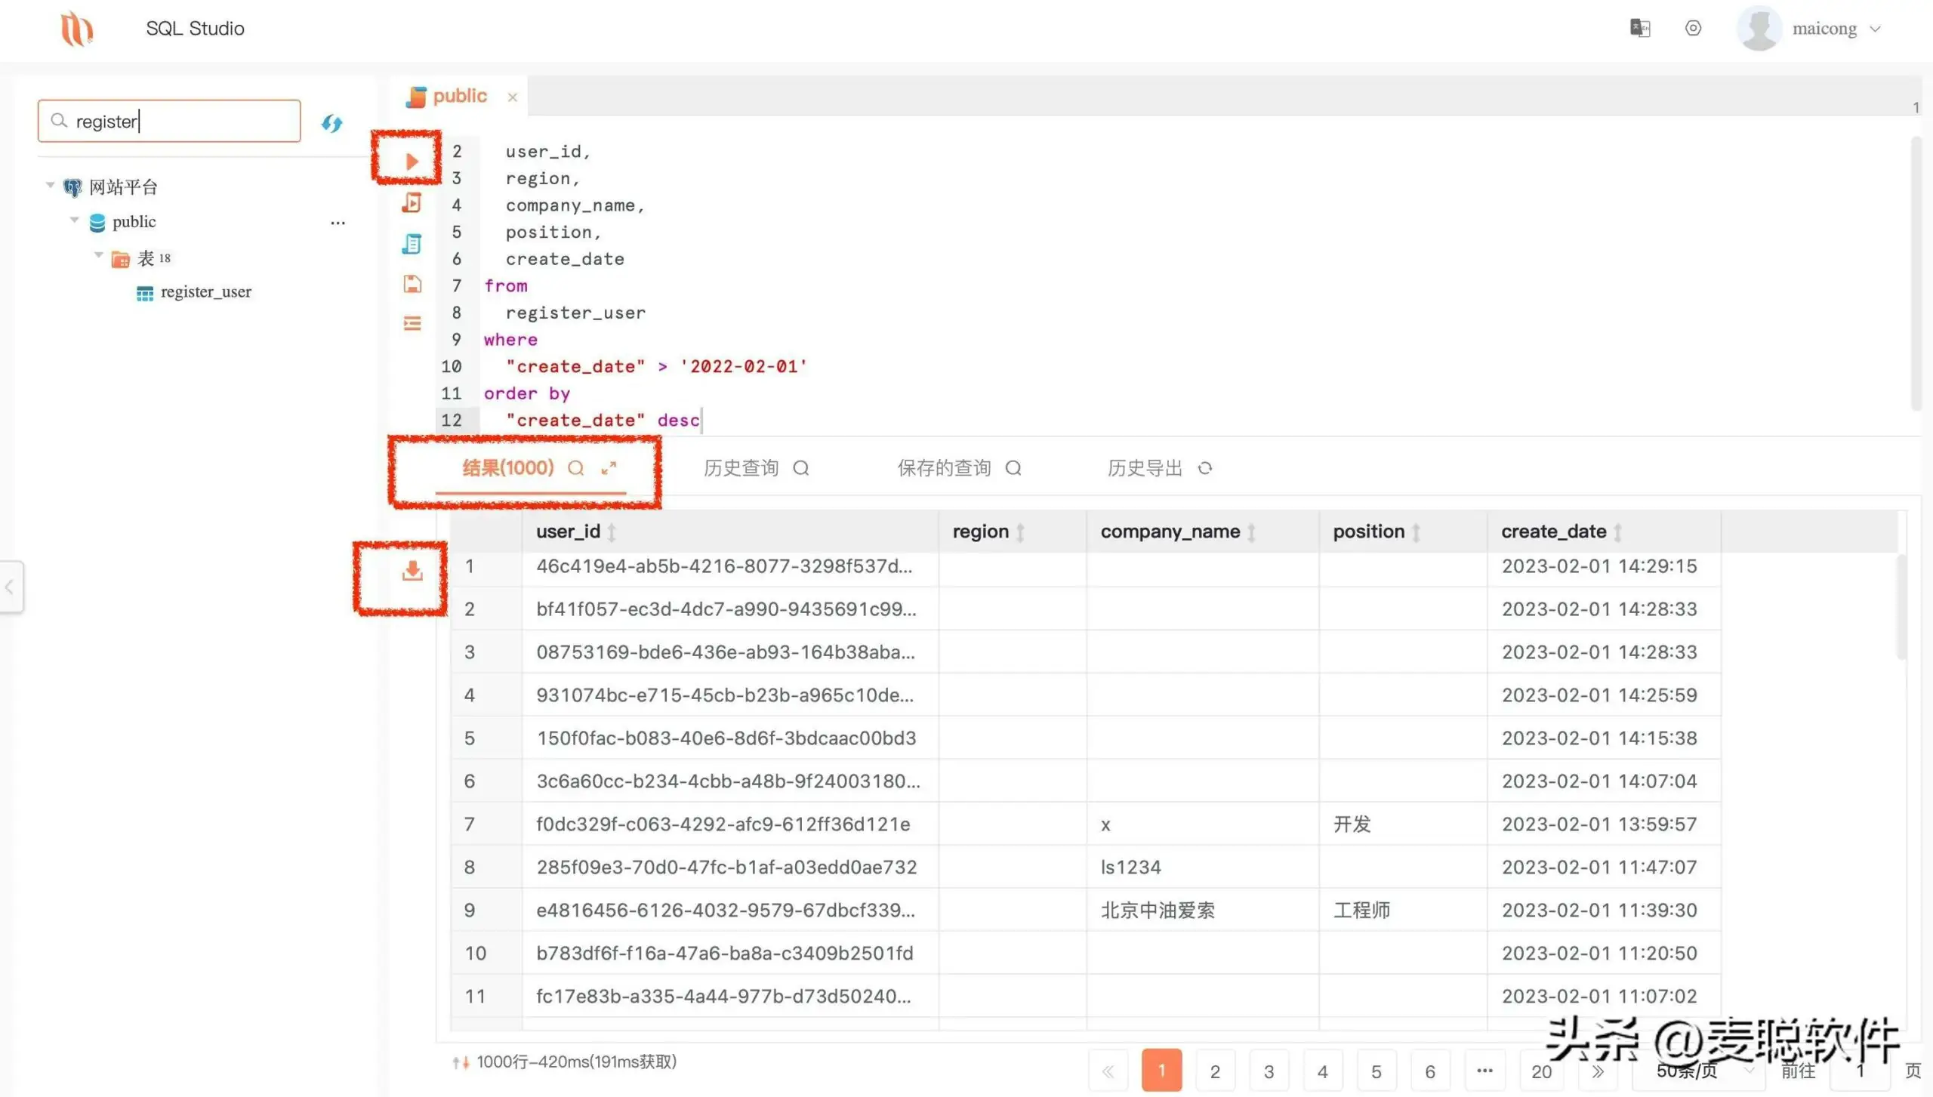Screen dimensions: 1933x1097
Task: Click the format SQL icon below the save icon
Action: [413, 322]
